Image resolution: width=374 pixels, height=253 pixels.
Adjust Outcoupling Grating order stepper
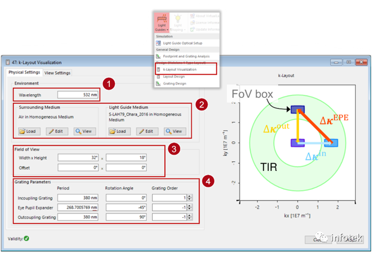(190, 217)
